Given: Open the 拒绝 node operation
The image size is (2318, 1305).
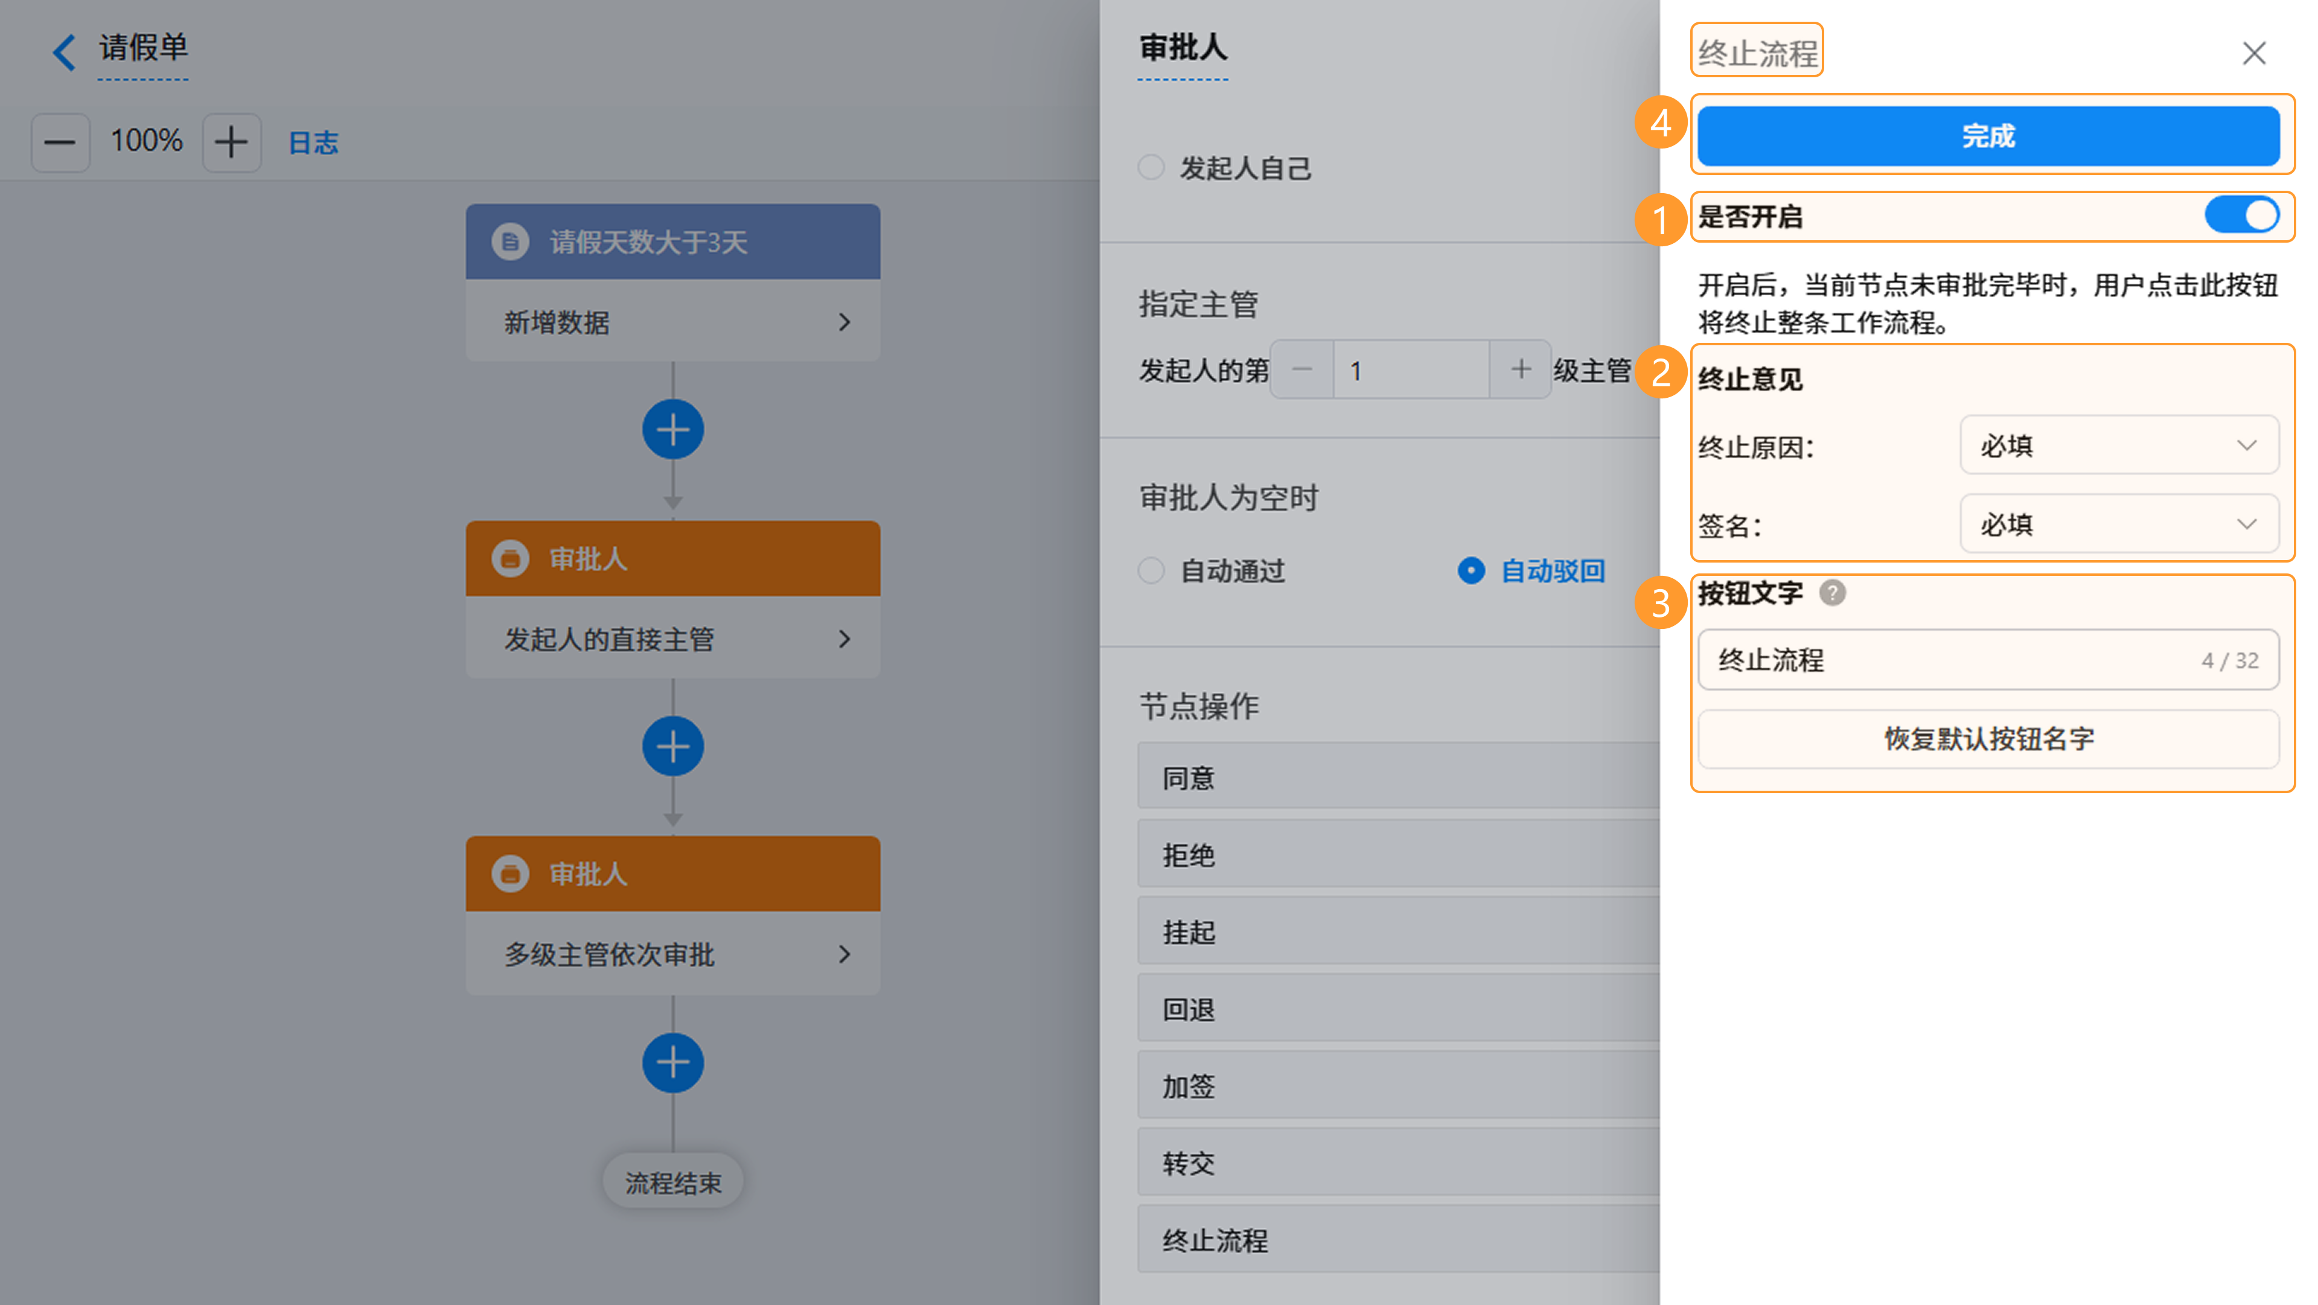Looking at the screenshot, I should point(1399,854).
